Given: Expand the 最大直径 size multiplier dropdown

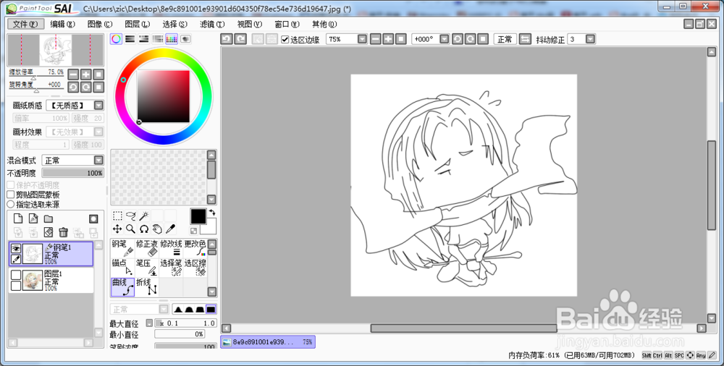Looking at the screenshot, I should 149,323.
